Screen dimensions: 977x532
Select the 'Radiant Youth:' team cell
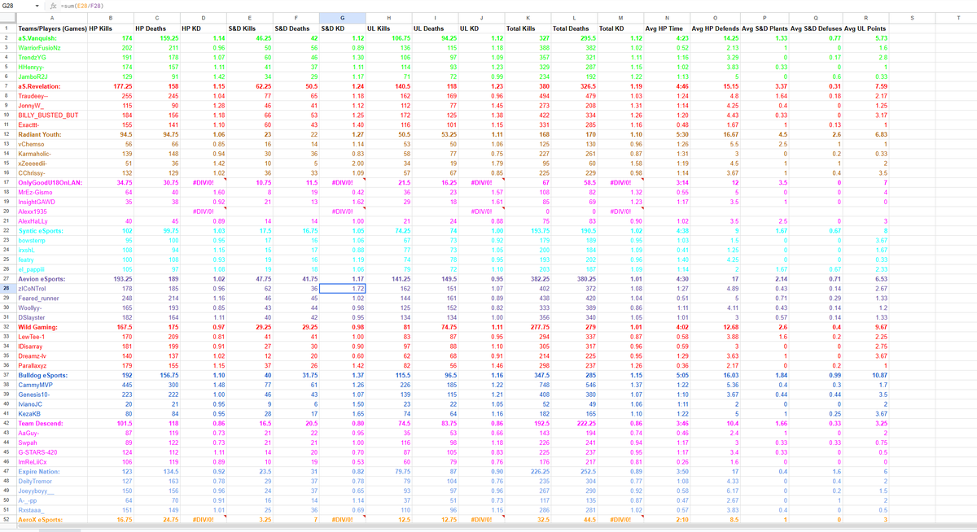click(x=51, y=134)
